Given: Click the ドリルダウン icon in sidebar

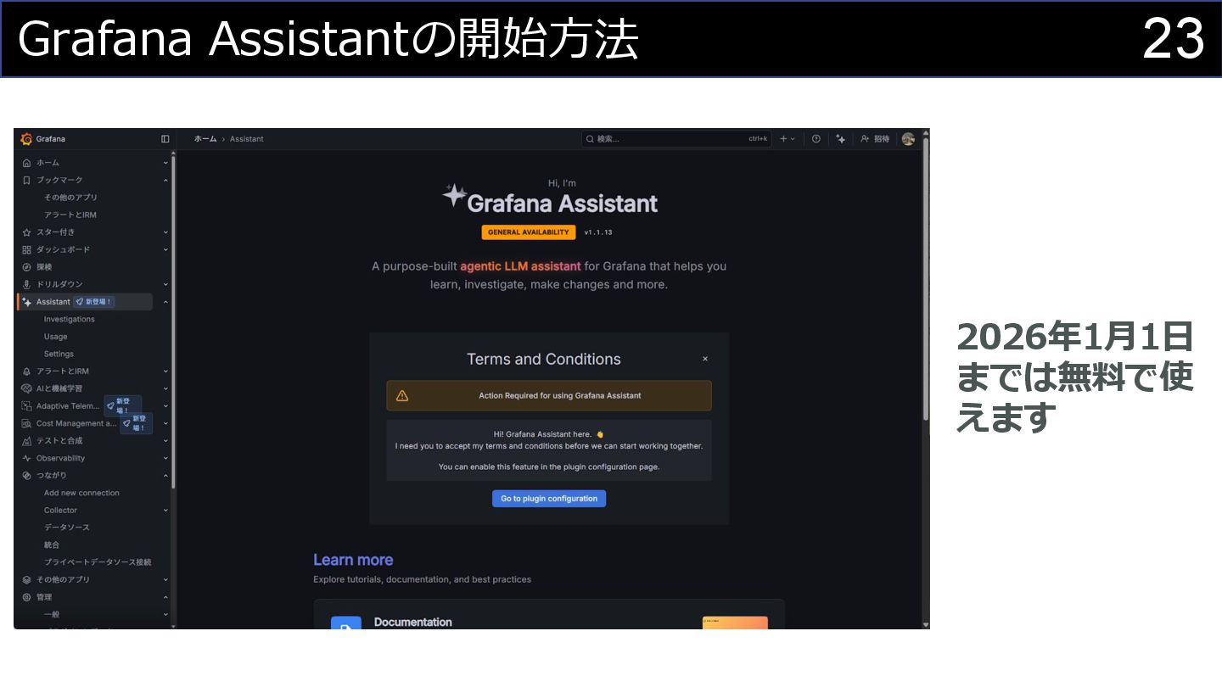Looking at the screenshot, I should click(26, 284).
